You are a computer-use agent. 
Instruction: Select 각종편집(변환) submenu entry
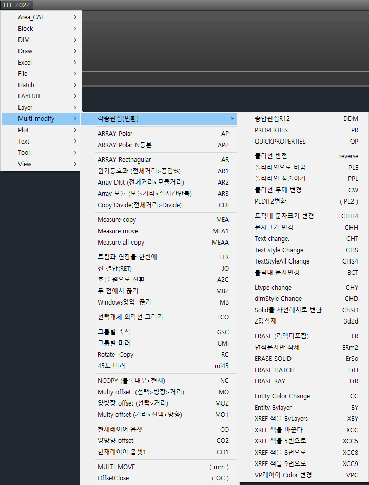click(159, 119)
